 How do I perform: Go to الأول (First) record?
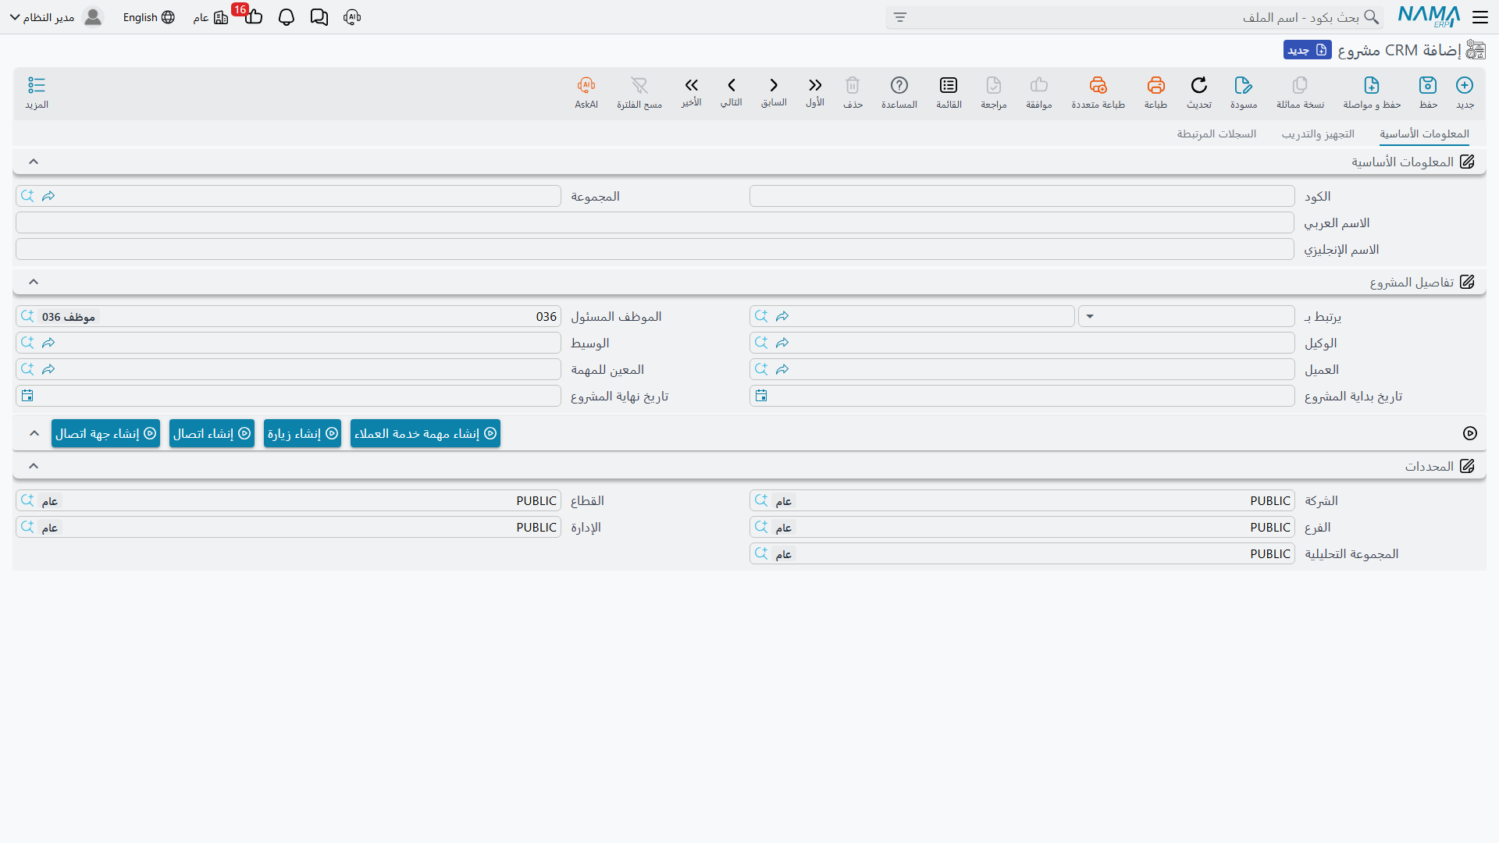coord(815,85)
